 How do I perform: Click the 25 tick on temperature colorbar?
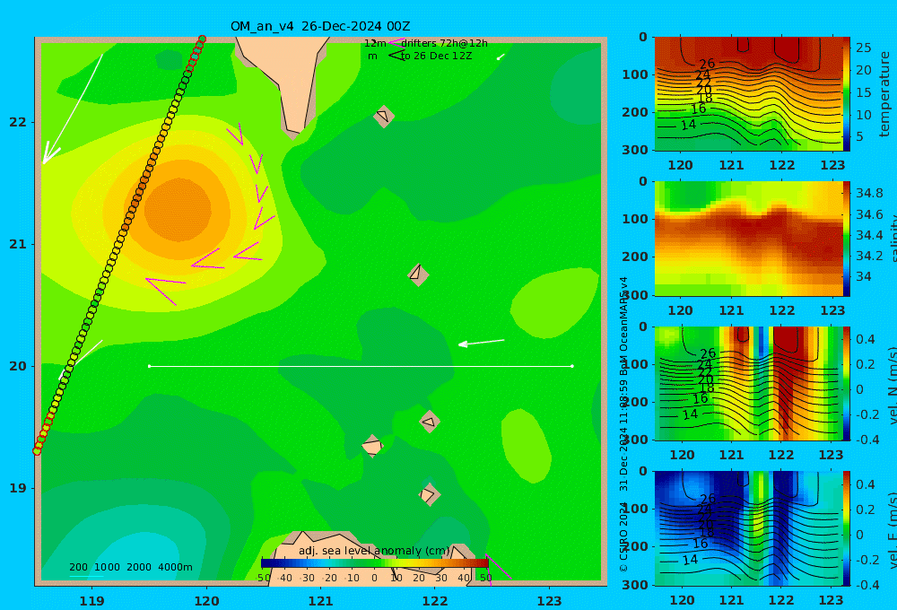(x=863, y=48)
